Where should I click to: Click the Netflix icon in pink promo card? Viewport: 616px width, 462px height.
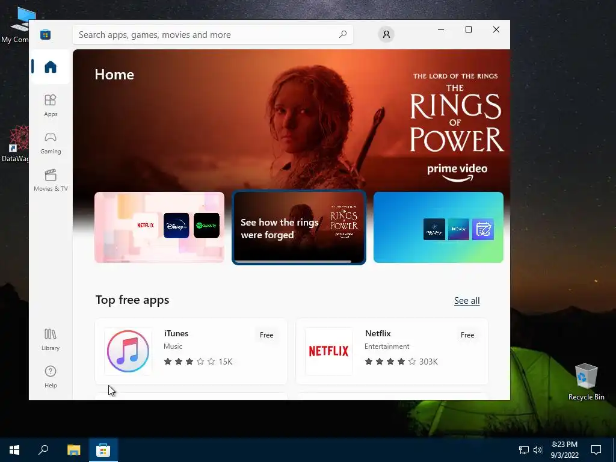click(x=146, y=226)
